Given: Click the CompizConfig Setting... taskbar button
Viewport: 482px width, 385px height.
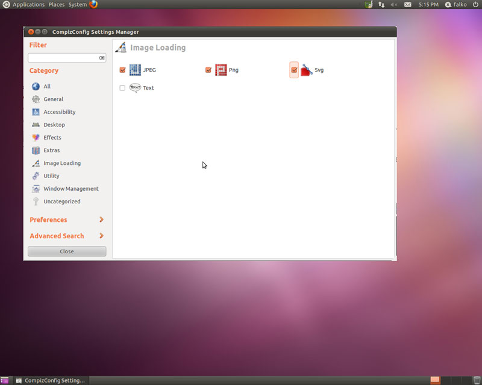Looking at the screenshot, I should (51, 380).
